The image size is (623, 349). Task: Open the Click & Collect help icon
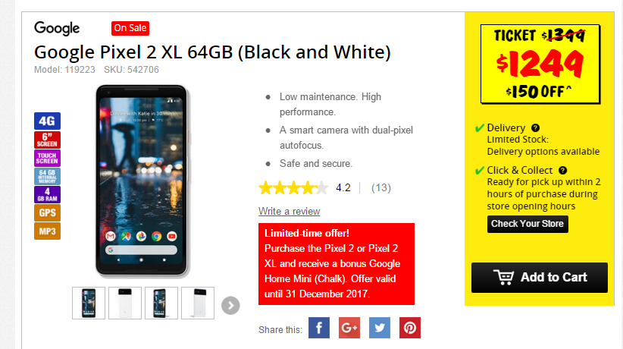(x=562, y=170)
